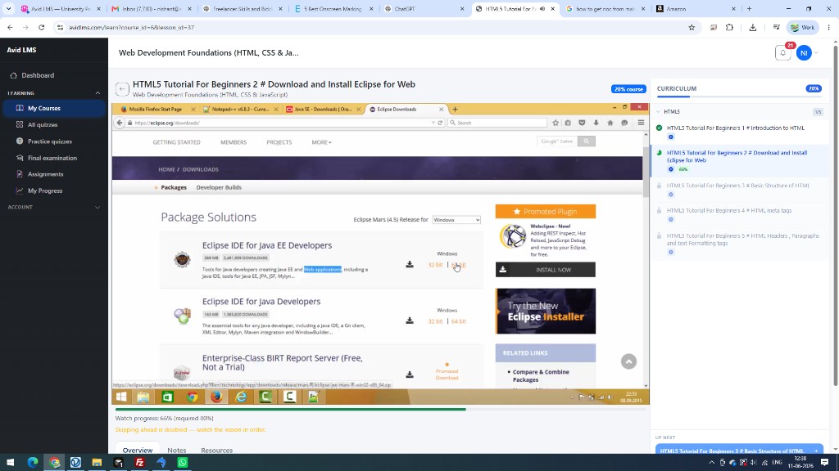
Task: Click the INSTALL NOW button in video
Action: point(545,270)
